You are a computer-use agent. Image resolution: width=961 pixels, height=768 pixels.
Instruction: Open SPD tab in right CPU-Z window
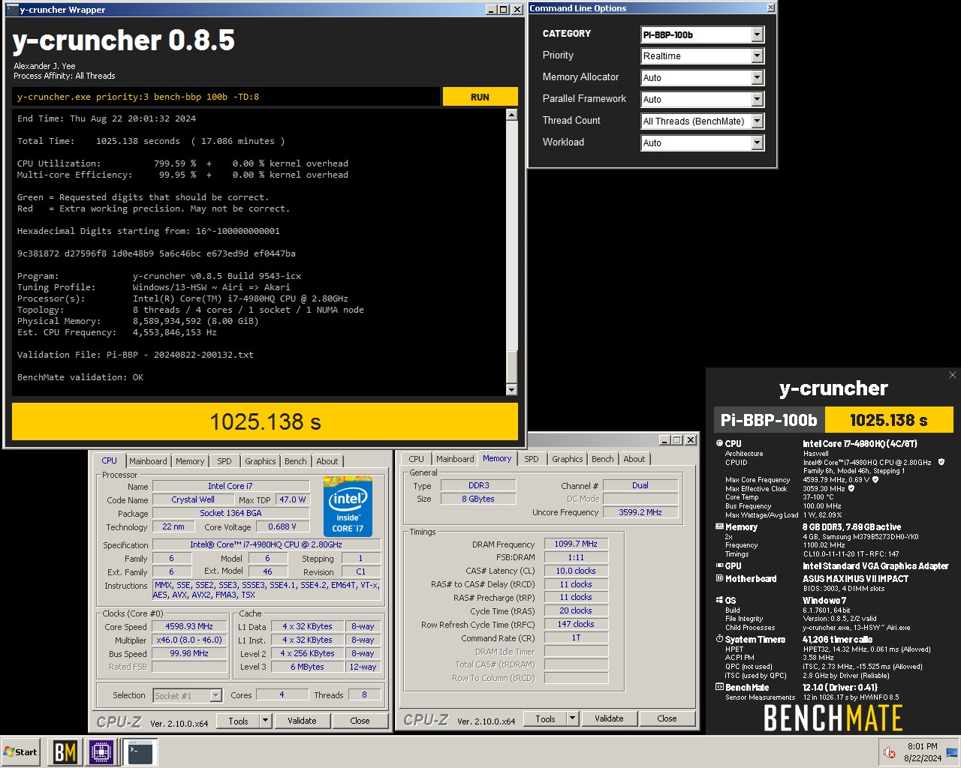point(532,459)
